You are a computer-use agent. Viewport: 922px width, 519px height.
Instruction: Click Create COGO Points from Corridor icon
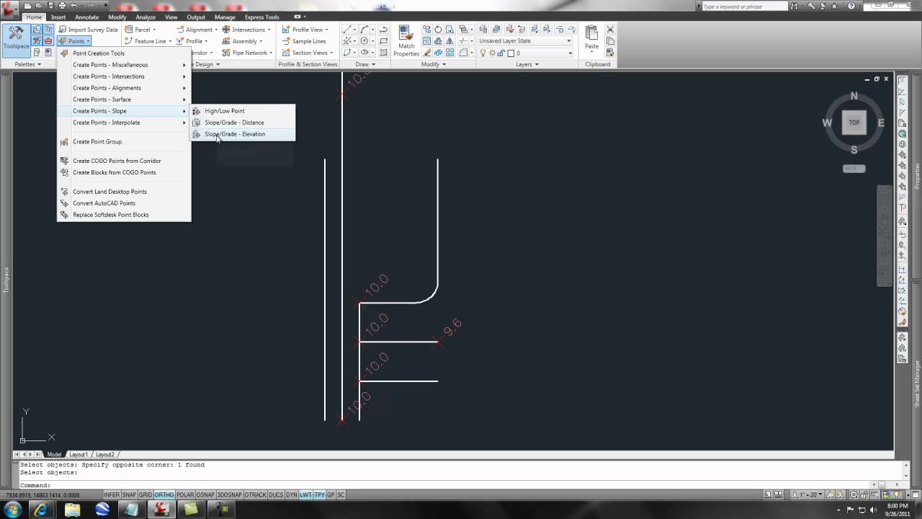(64, 161)
